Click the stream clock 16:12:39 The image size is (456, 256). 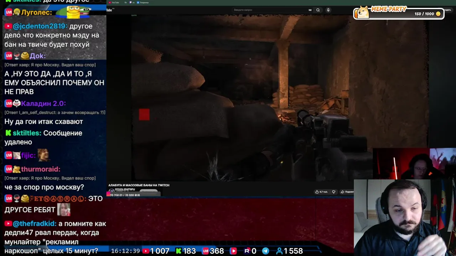click(125, 251)
